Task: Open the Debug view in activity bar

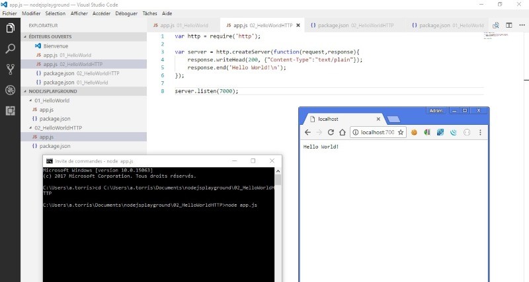Action: tap(10, 90)
